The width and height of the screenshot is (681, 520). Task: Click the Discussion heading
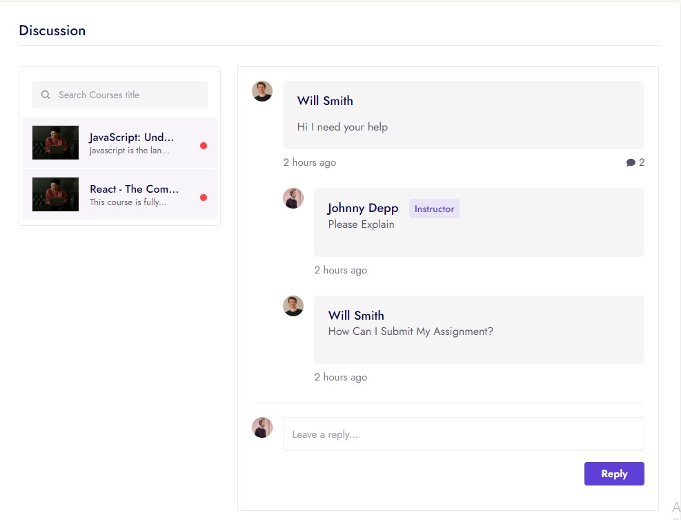52,30
